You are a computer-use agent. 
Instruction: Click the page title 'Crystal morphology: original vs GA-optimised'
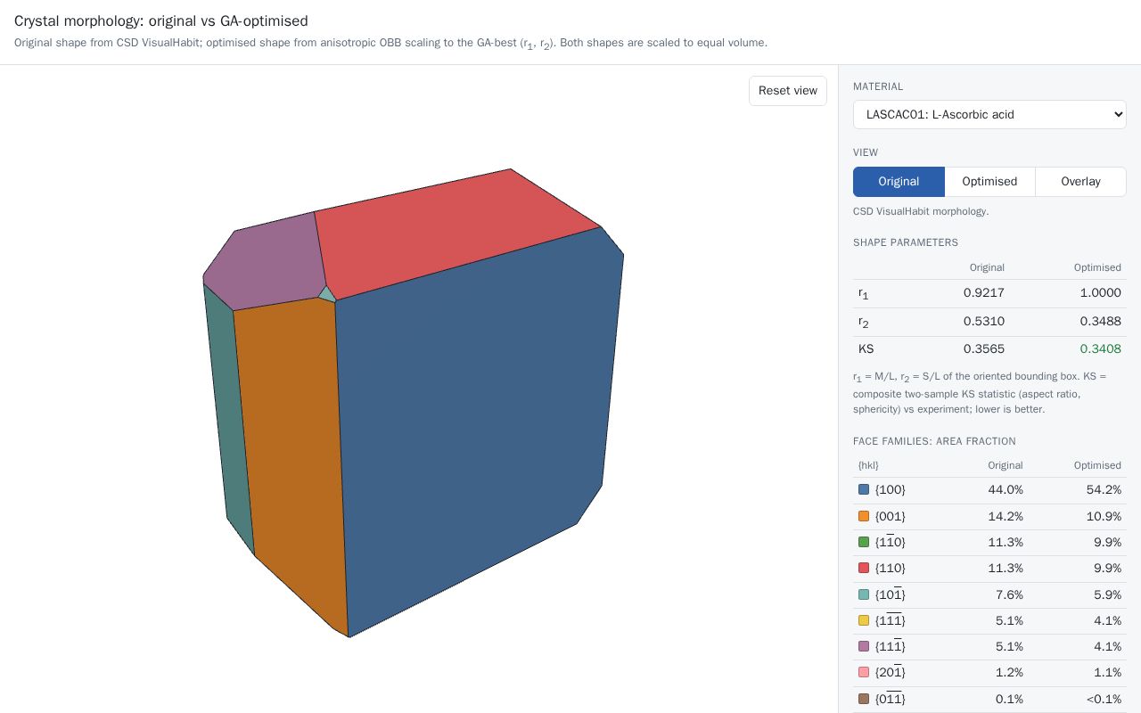[161, 20]
